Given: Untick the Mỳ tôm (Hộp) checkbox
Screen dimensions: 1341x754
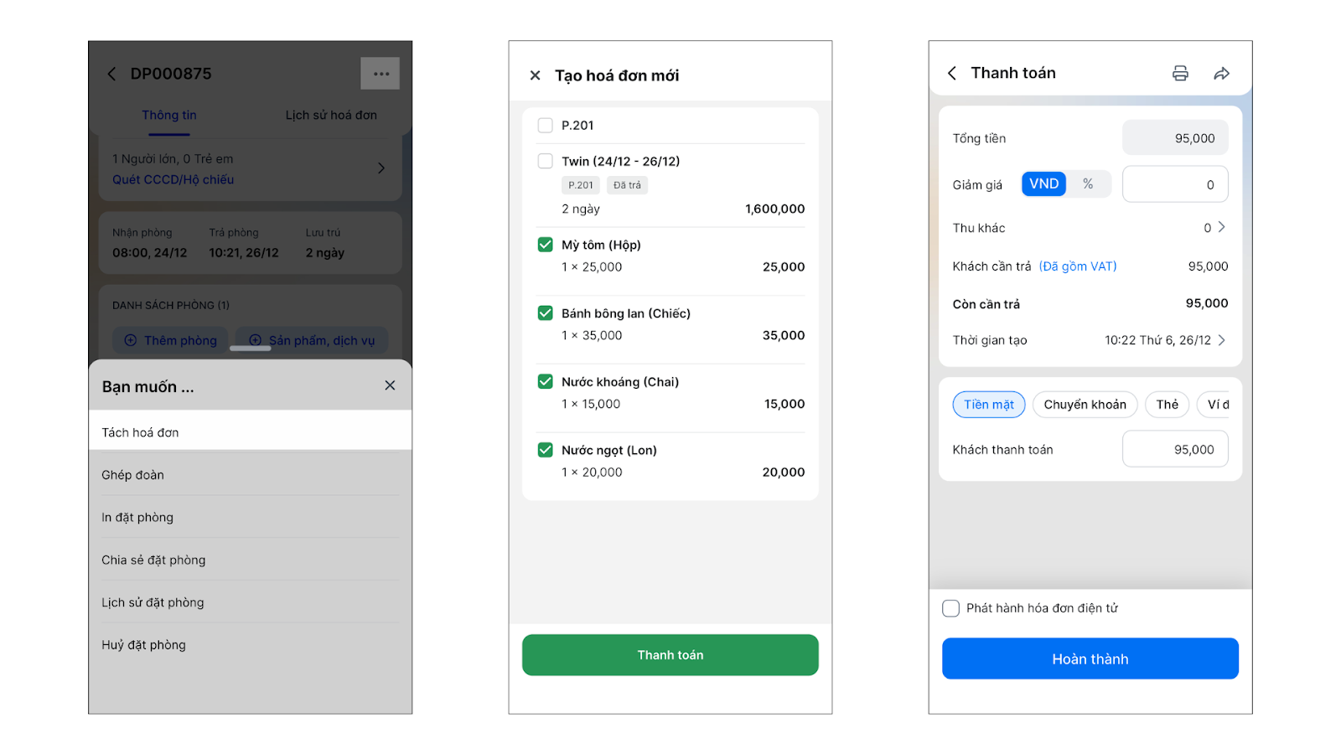Looking at the screenshot, I should [x=546, y=245].
